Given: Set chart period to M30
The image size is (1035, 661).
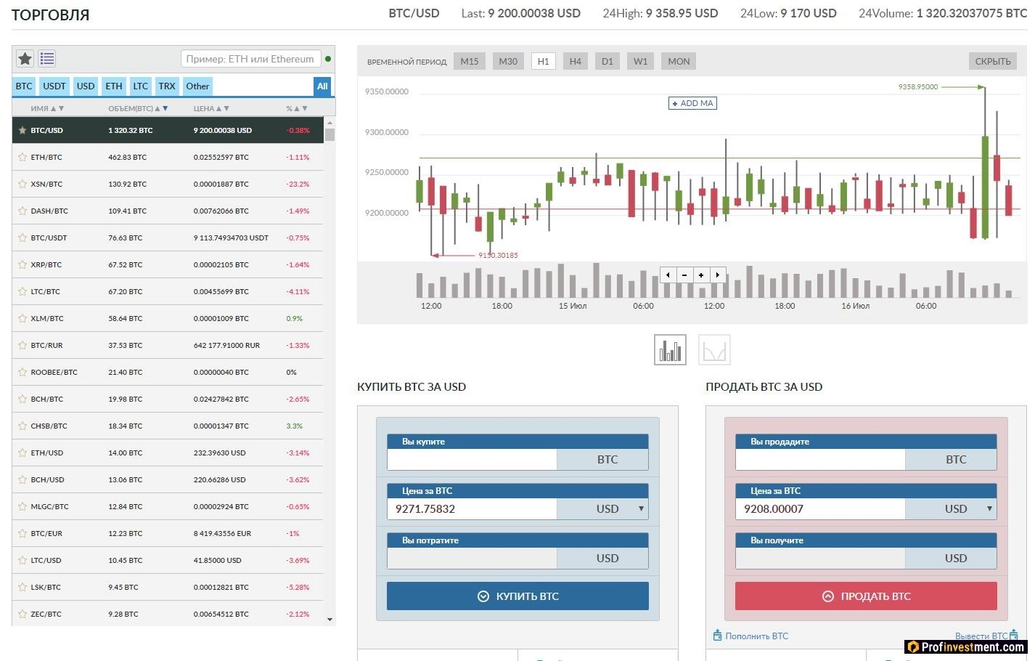Looking at the screenshot, I should pyautogui.click(x=508, y=61).
